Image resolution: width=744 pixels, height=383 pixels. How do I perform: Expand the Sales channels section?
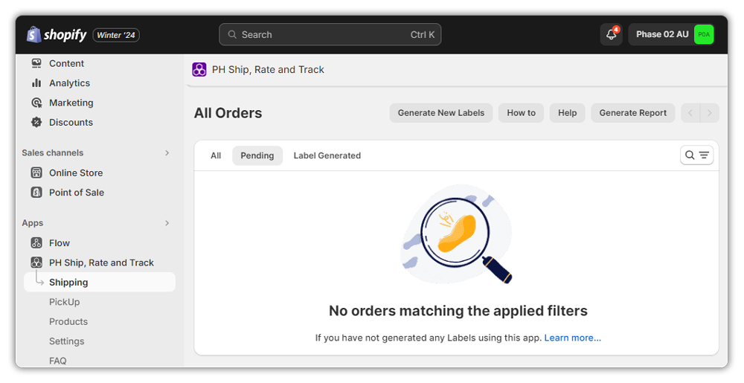167,153
